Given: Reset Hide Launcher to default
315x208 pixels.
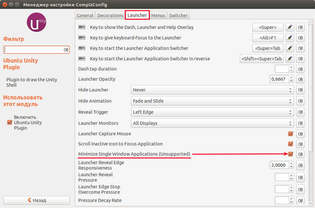Looking at the screenshot, I should pos(300,90).
